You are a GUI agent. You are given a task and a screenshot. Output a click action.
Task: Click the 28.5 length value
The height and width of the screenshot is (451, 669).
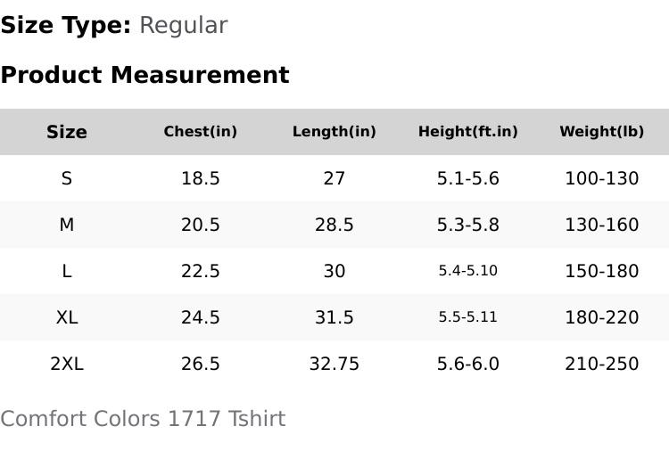pos(334,225)
